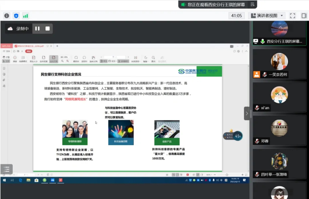Viewport: 309px width, 199px height.
Task: Fit page to width with 适合宽度
Action: click(43, 59)
